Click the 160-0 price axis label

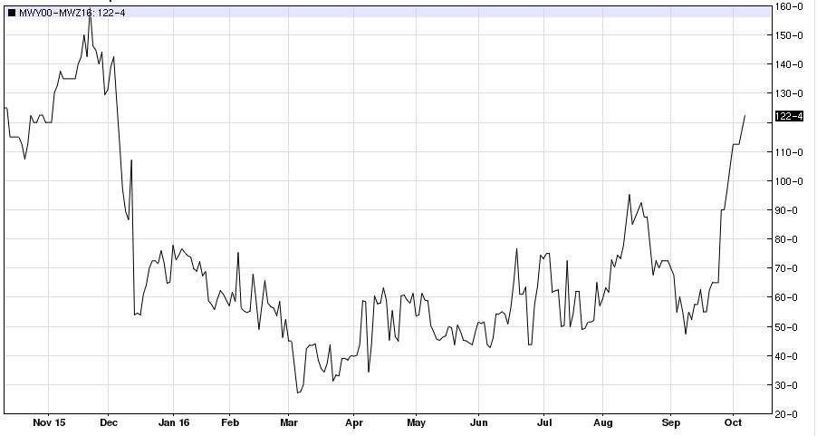tap(791, 6)
